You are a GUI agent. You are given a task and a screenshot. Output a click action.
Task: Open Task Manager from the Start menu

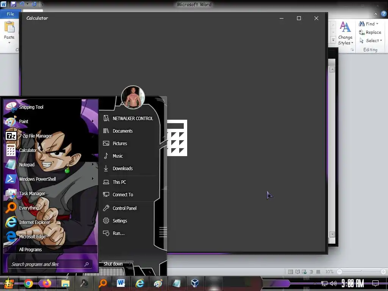pyautogui.click(x=50, y=194)
